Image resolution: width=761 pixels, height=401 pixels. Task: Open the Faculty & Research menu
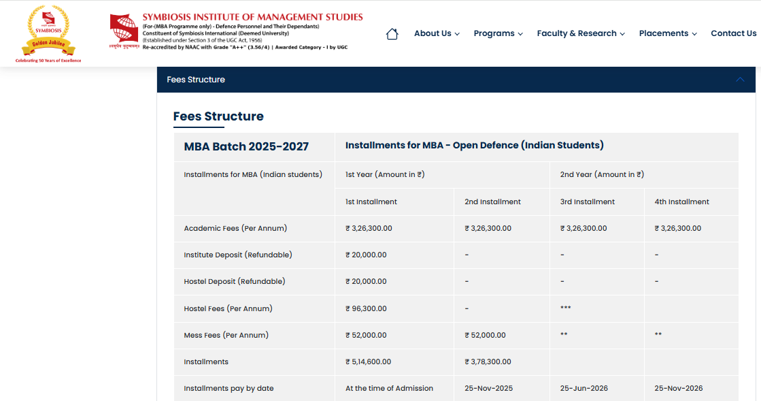click(x=577, y=33)
